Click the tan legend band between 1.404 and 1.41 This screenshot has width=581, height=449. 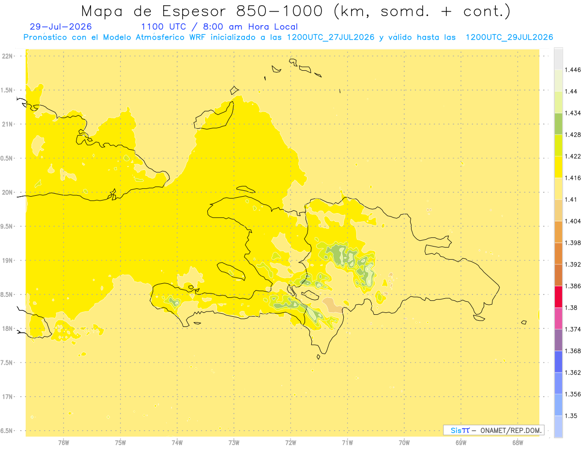click(x=558, y=210)
